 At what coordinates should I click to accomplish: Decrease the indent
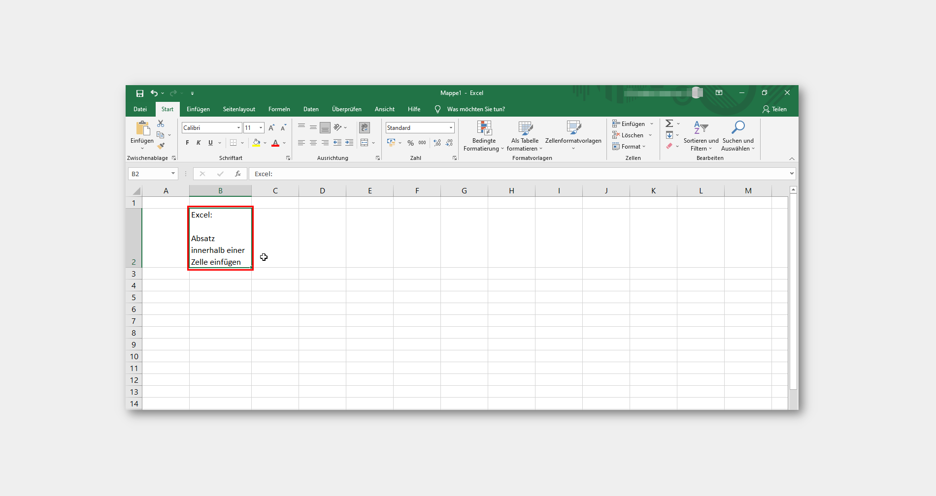pyautogui.click(x=337, y=143)
